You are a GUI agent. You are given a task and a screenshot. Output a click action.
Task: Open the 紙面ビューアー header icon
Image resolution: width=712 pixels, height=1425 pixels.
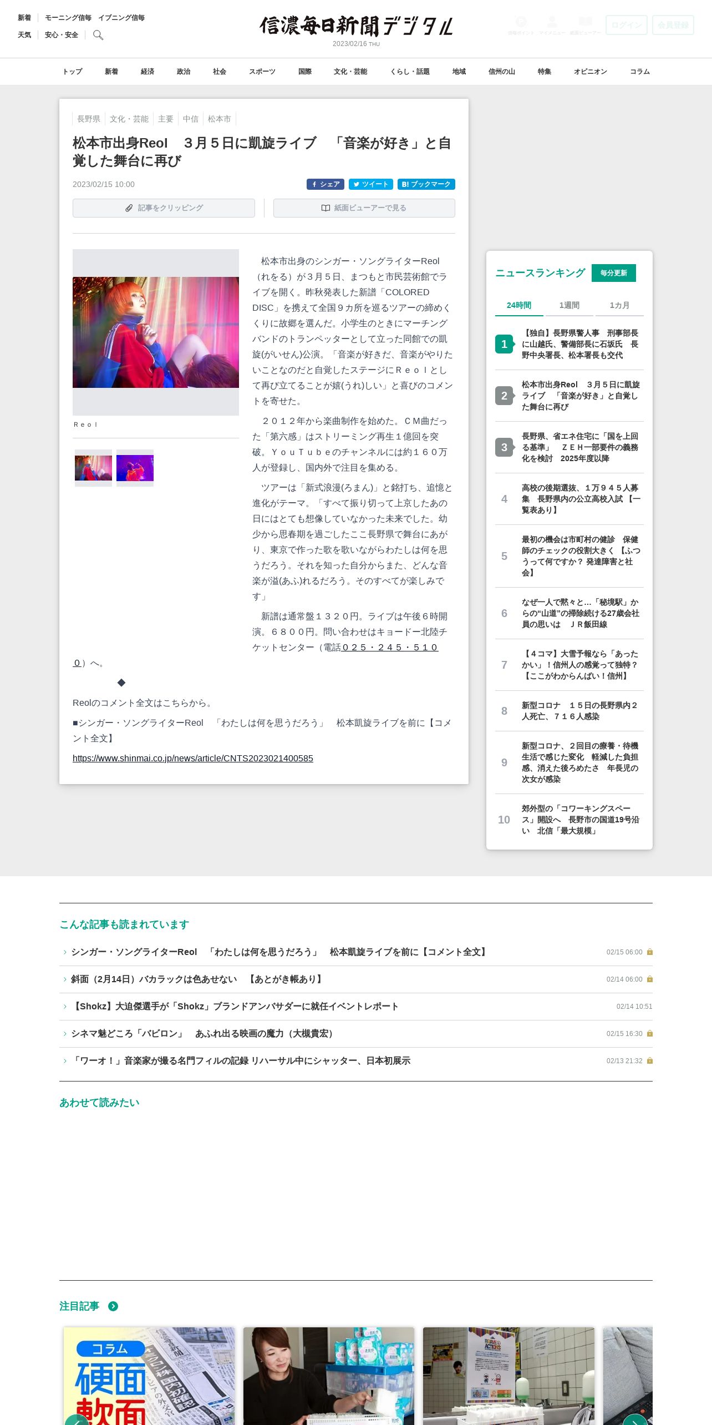585,25
